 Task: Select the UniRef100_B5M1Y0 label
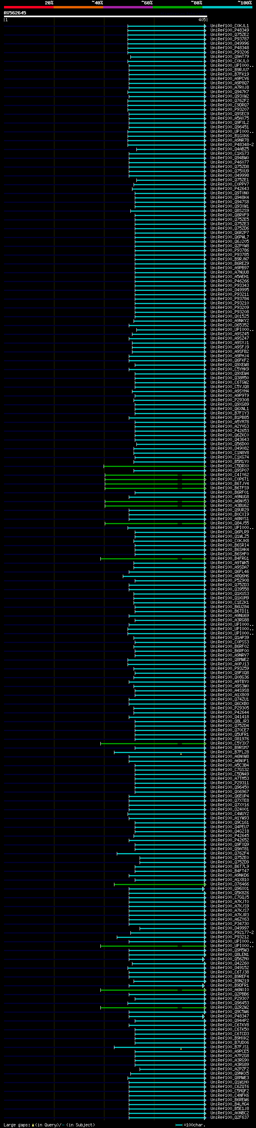[229, 461]
